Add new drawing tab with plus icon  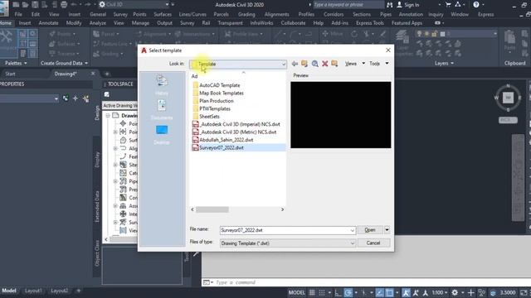click(107, 74)
